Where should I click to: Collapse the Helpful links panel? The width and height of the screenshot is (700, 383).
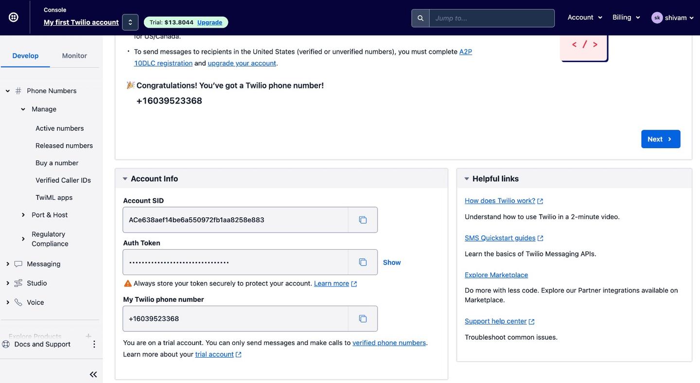[x=467, y=179]
